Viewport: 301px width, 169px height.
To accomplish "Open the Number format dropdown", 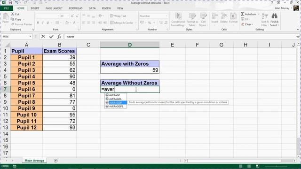I will 166,16.
